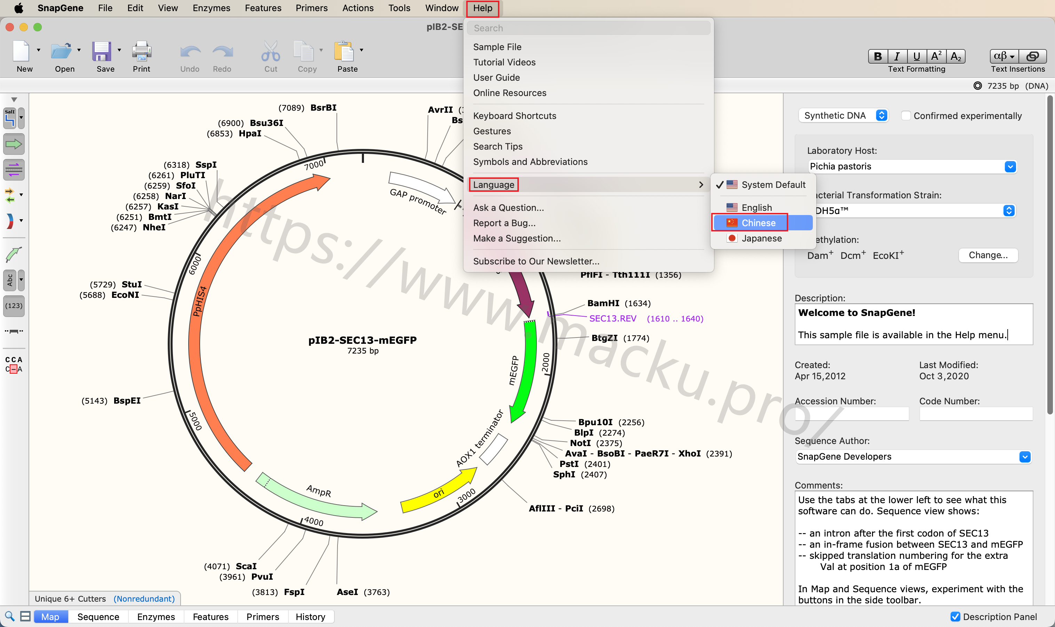
Task: Click the Undo arrow icon
Action: 190,52
